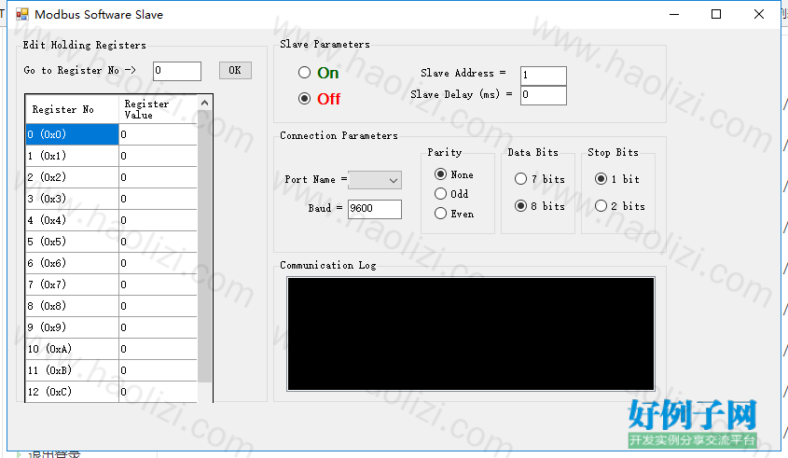Click the value cell of register 5 (0x5)

pos(158,242)
